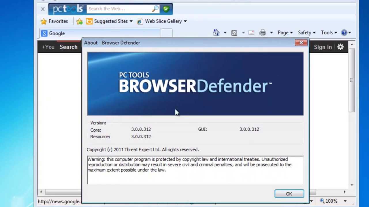Open Suggested Sites link

[108, 21]
